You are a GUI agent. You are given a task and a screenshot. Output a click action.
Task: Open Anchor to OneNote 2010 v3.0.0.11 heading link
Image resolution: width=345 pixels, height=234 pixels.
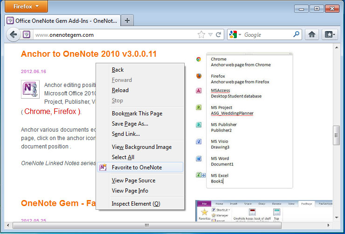click(x=89, y=54)
